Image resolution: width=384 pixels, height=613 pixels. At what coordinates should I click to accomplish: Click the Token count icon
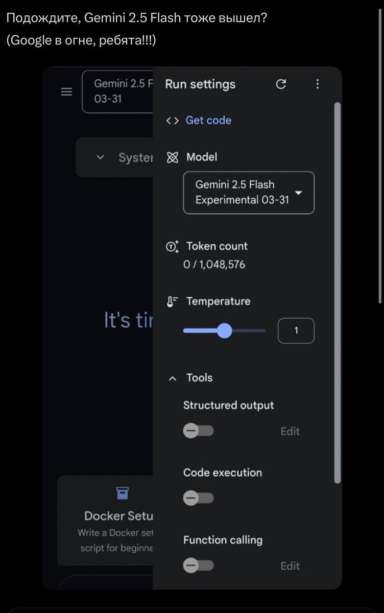click(x=173, y=247)
